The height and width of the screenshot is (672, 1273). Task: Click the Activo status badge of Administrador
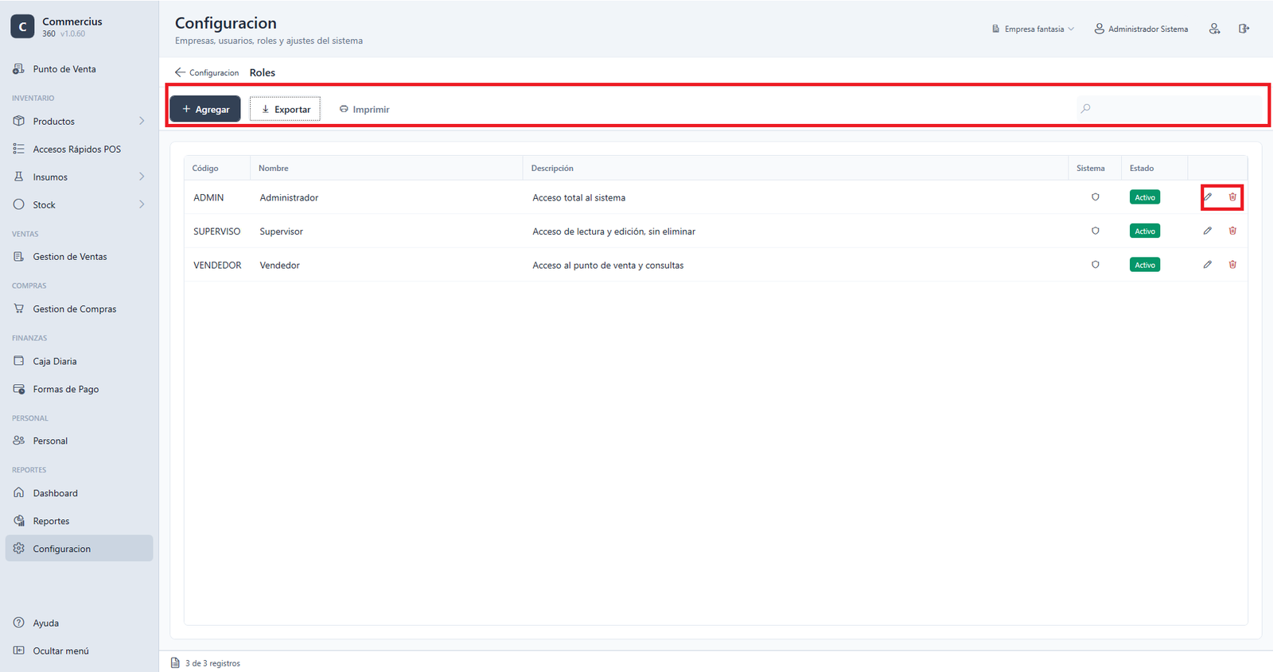click(1145, 197)
